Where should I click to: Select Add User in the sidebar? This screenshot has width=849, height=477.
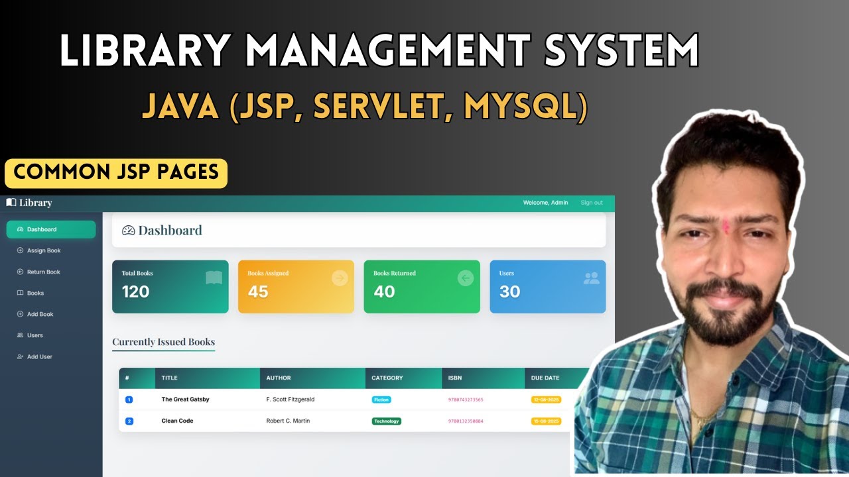pos(51,356)
